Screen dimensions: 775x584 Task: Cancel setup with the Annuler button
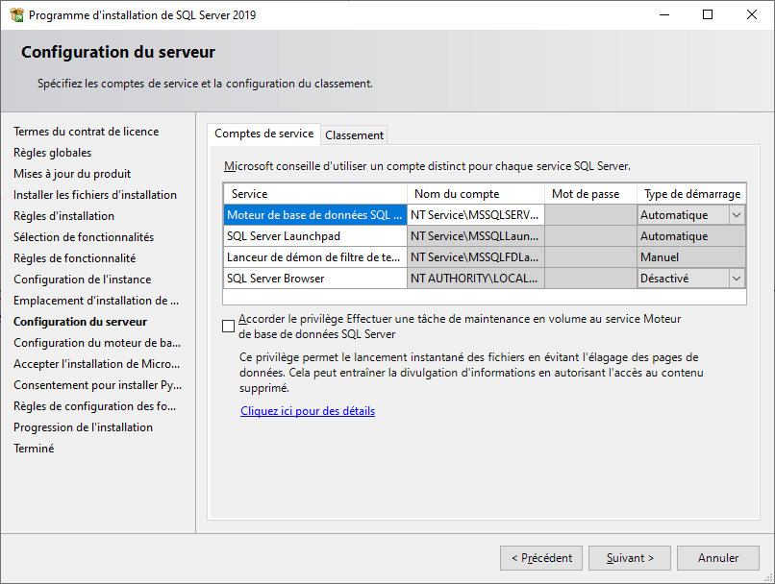[x=718, y=558]
